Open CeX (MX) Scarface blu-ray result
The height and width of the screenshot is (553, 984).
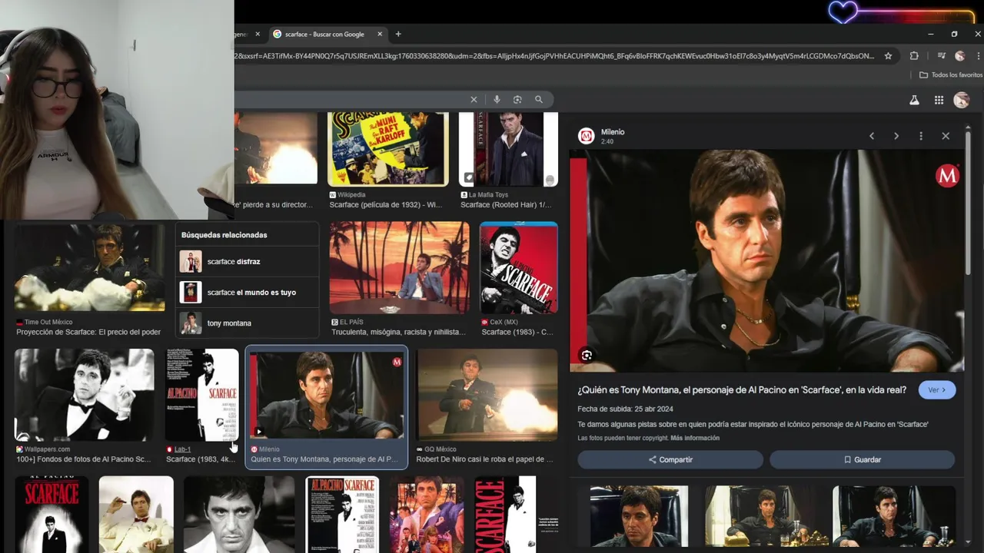[518, 267]
